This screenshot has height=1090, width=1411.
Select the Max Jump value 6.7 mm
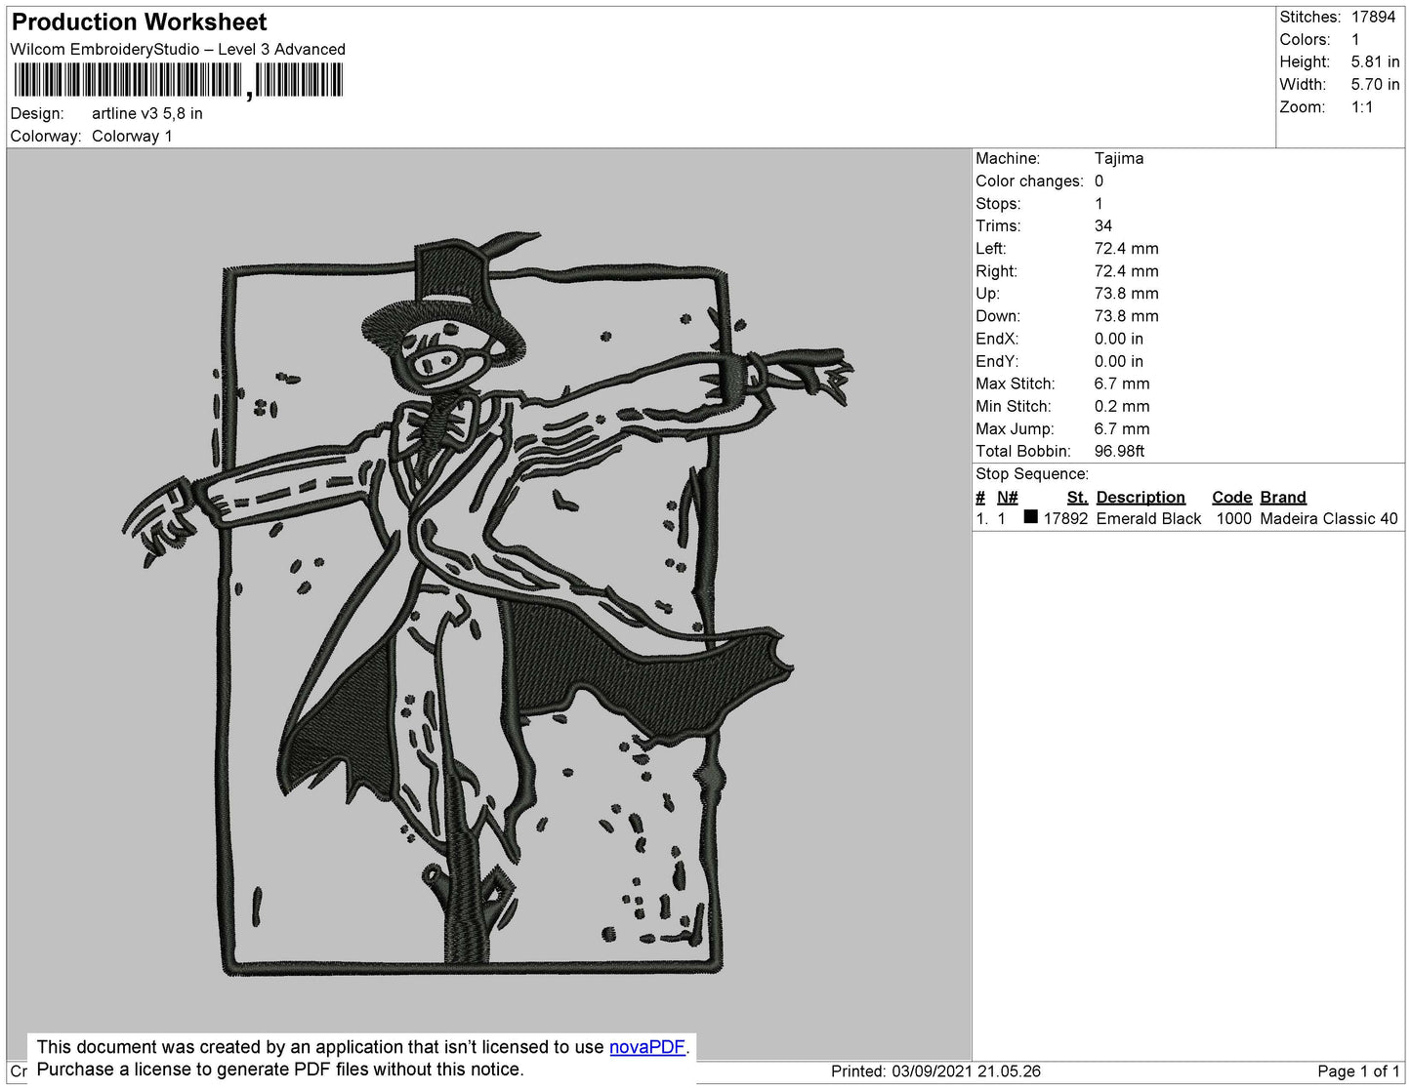coord(1122,428)
